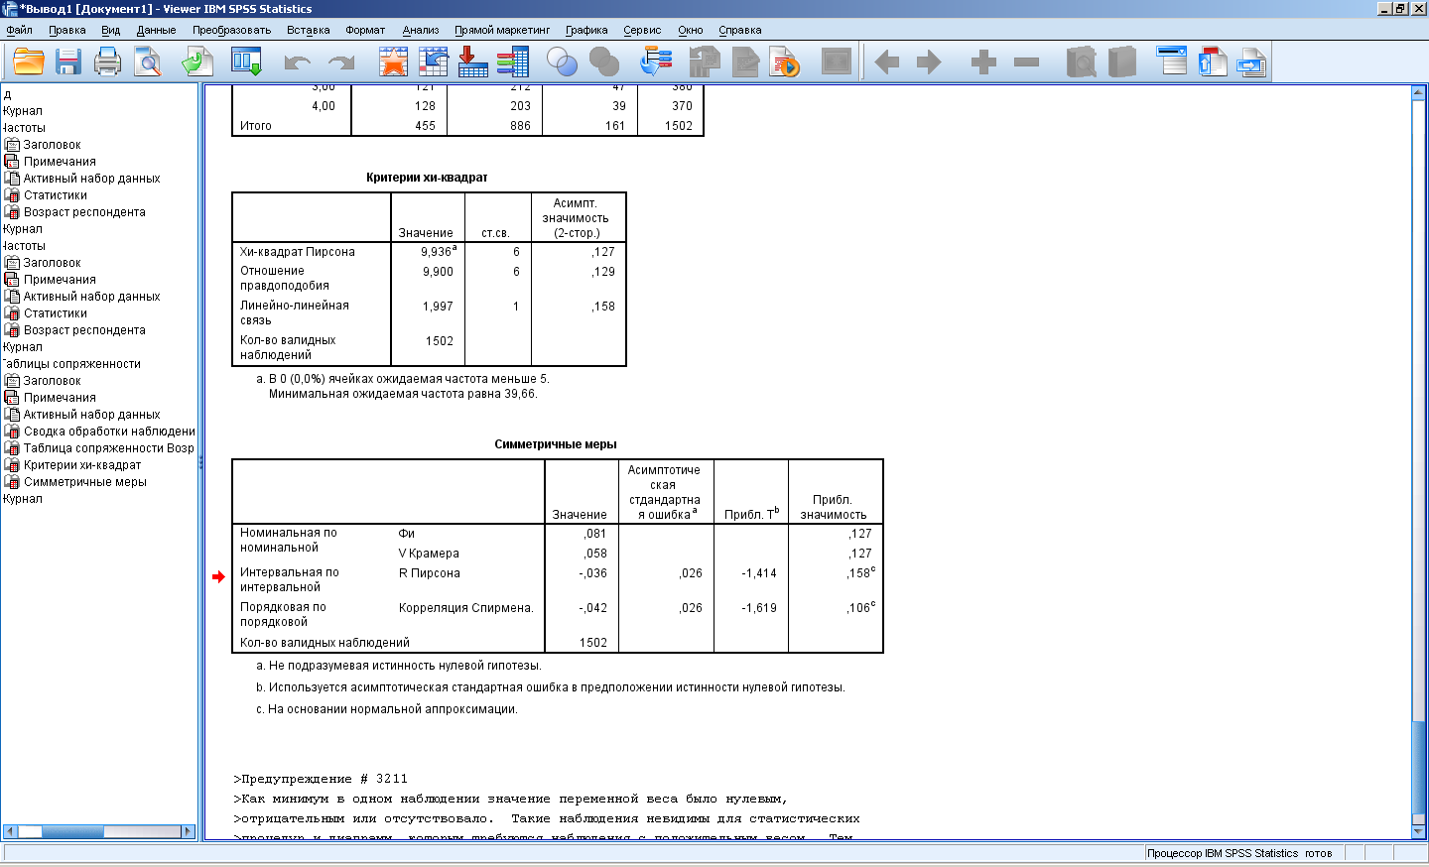Click the Критерии хи-квадрат table title
The height and width of the screenshot is (867, 1429).
pyautogui.click(x=427, y=178)
